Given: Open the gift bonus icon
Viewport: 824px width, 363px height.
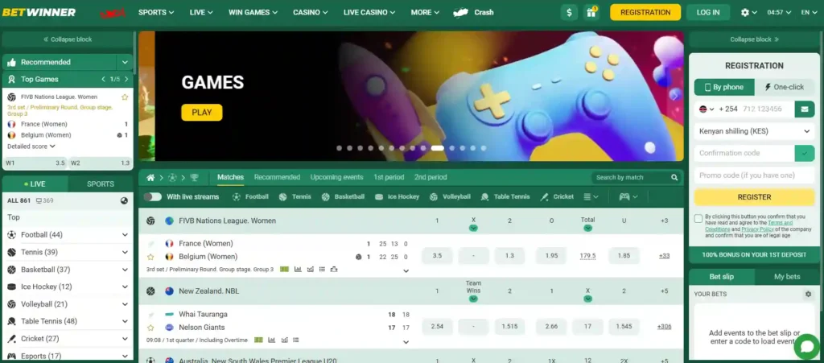Looking at the screenshot, I should coord(591,12).
